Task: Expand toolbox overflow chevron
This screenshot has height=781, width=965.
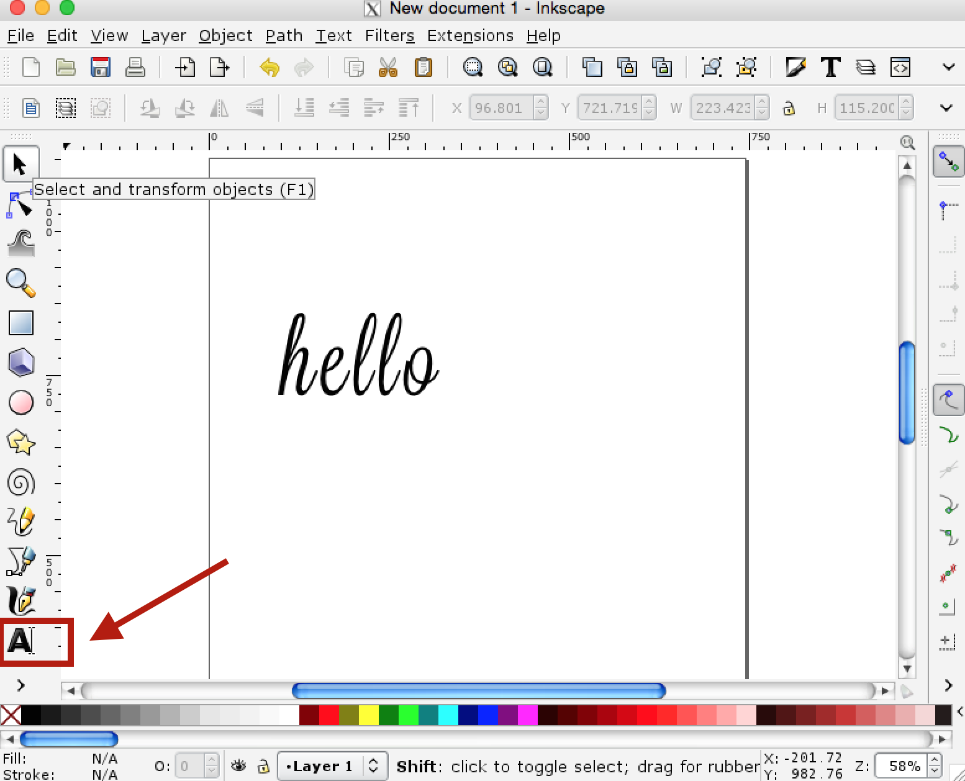Action: click(x=20, y=685)
